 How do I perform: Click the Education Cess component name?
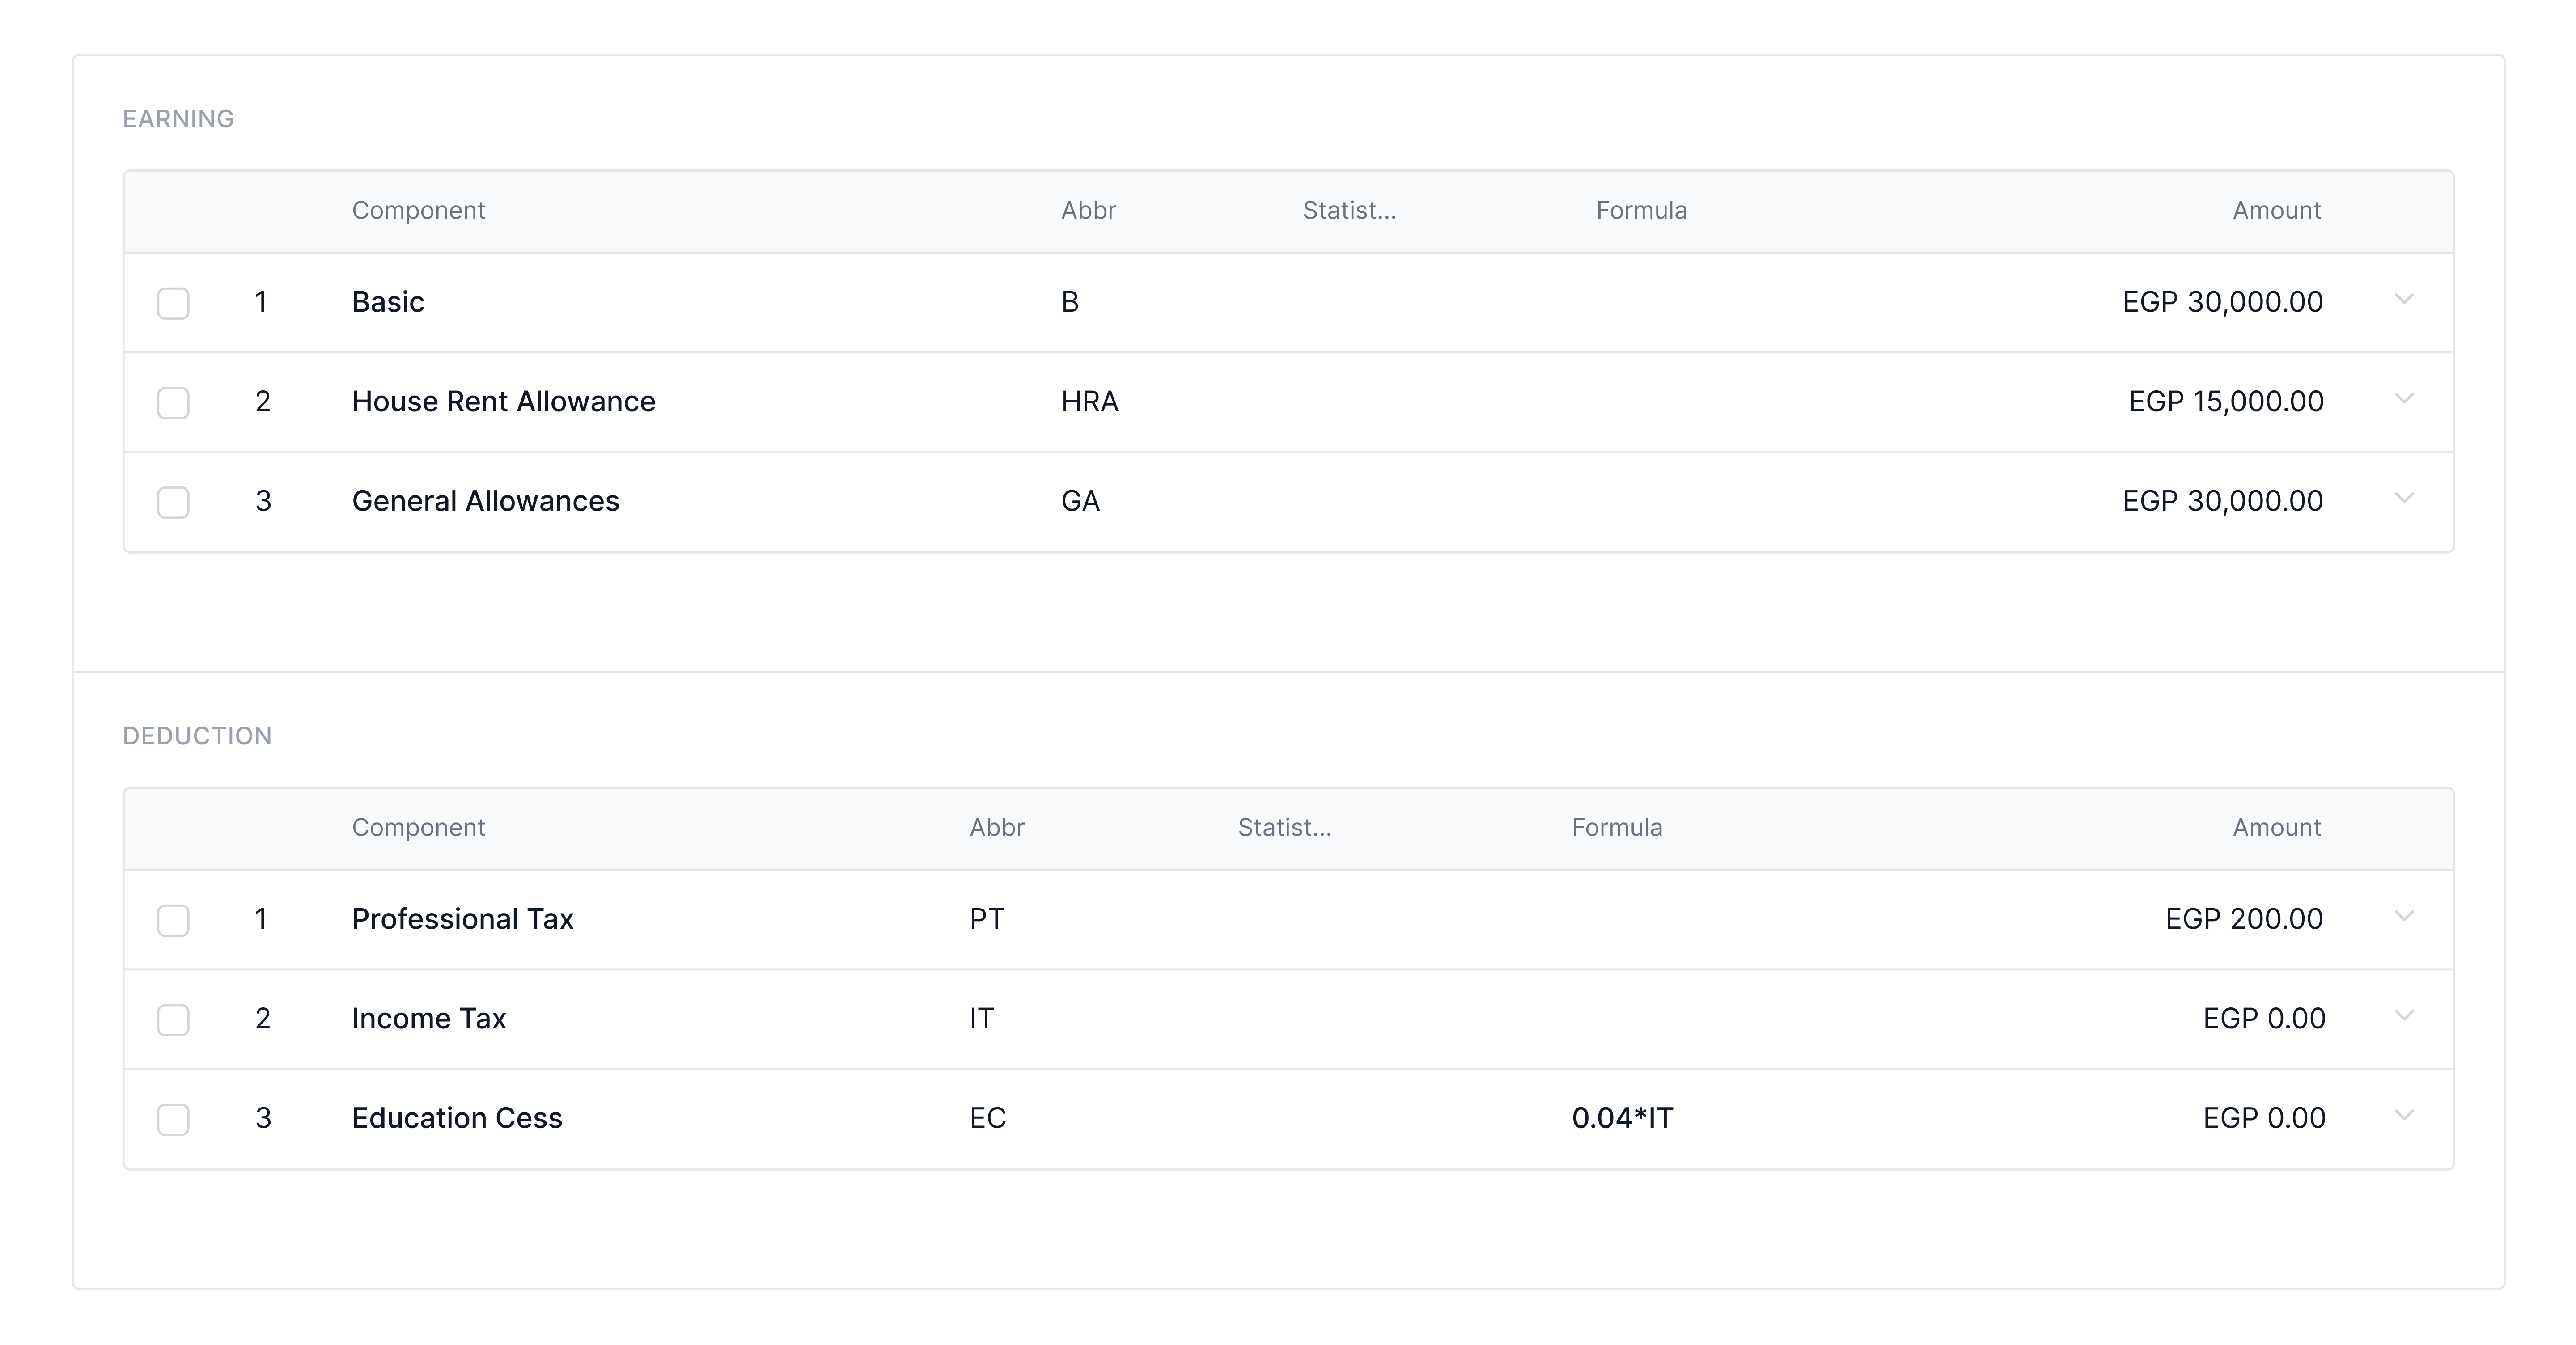(x=457, y=1118)
